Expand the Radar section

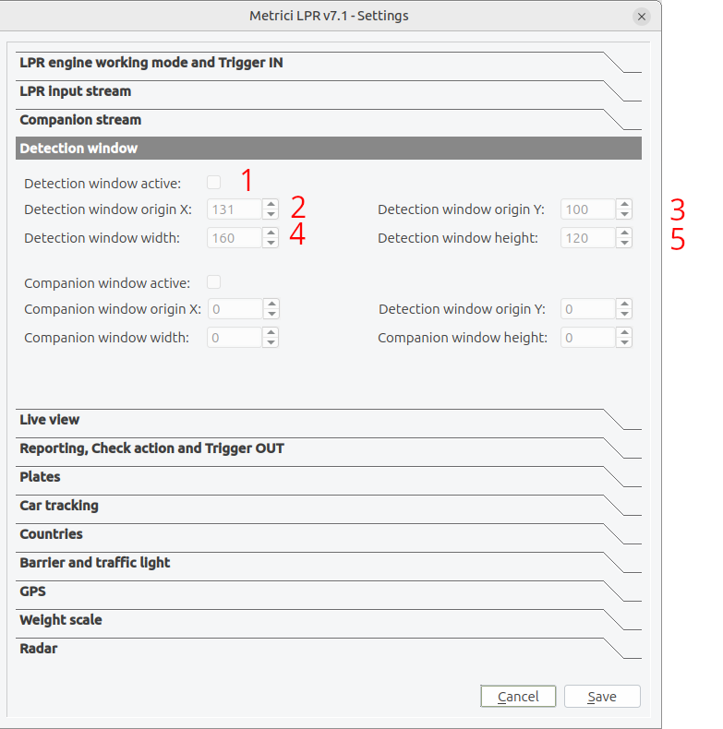[329, 649]
